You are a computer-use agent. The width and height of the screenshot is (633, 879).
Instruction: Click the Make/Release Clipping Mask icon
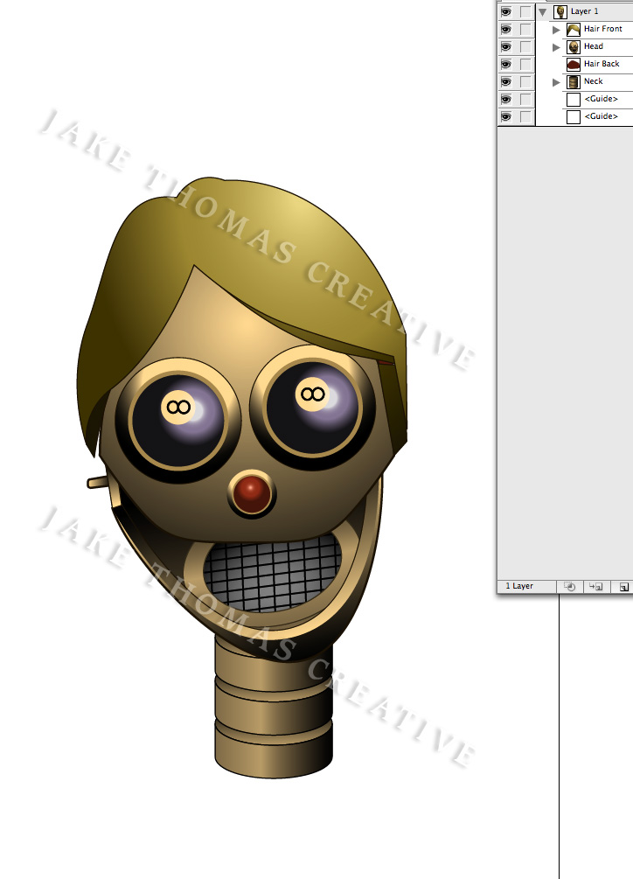pos(570,586)
